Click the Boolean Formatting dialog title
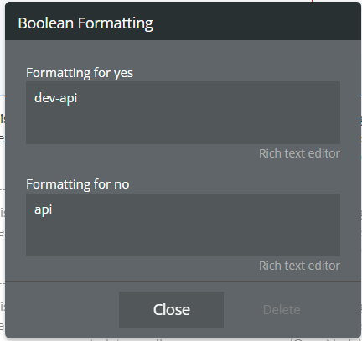The width and height of the screenshot is (362, 341). point(85,23)
